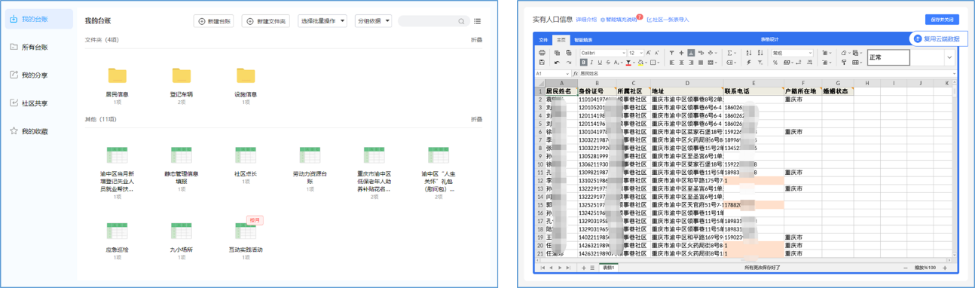Viewport: 975px width, 288px height.
Task: Click 社区一张表导入 link
Action: (668, 20)
